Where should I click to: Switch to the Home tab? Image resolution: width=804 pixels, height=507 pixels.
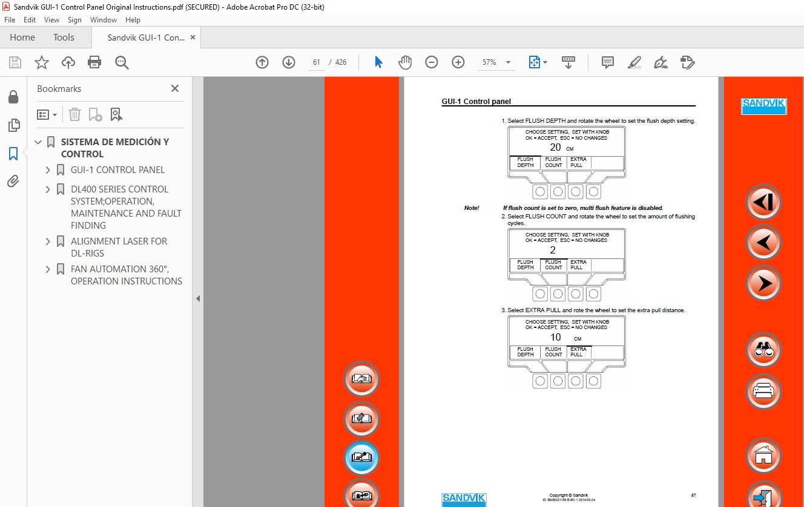[x=22, y=38]
